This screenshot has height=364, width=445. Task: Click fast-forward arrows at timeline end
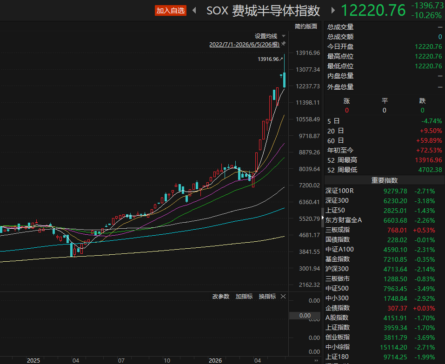[x=316, y=360]
